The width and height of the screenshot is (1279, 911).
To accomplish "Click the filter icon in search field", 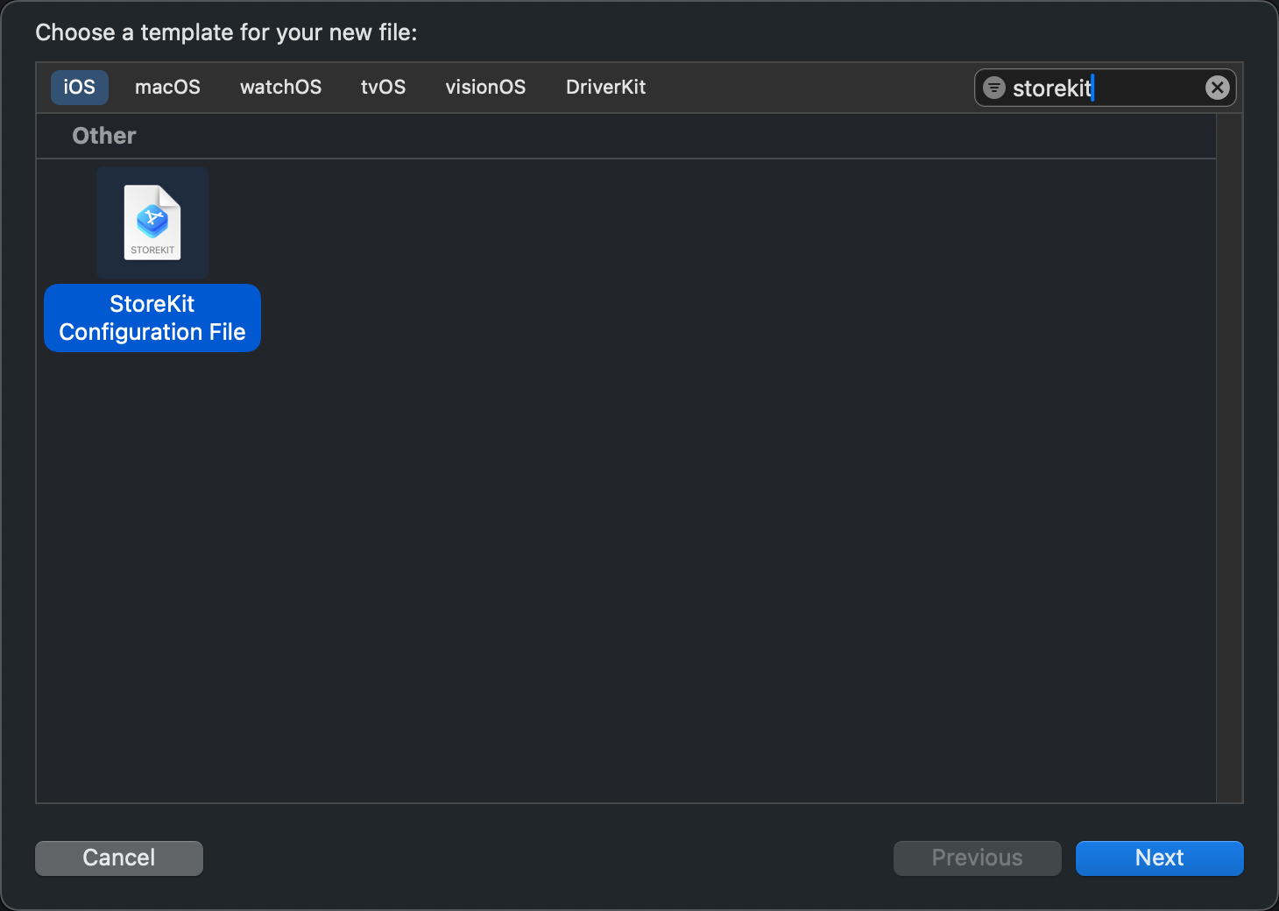I will 993,88.
